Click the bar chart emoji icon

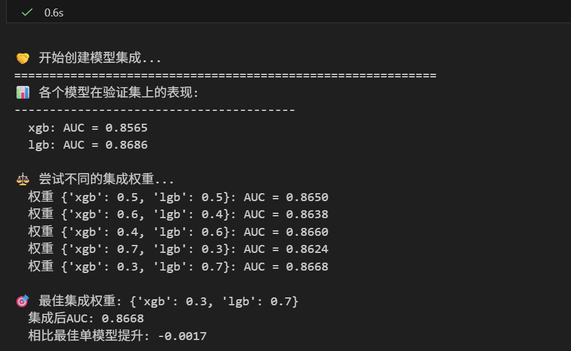click(x=23, y=93)
